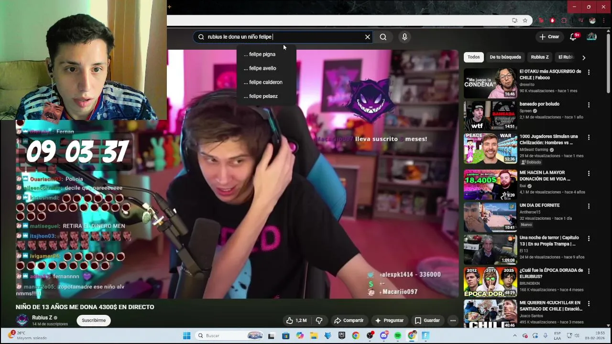The image size is (612, 344).
Task: Open the Windows Start menu
Action: point(186,336)
